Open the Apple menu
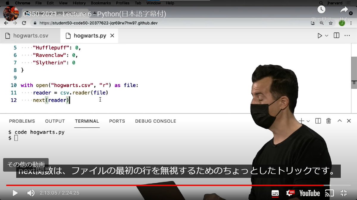This screenshot has height=200, width=357. tap(7, 3)
